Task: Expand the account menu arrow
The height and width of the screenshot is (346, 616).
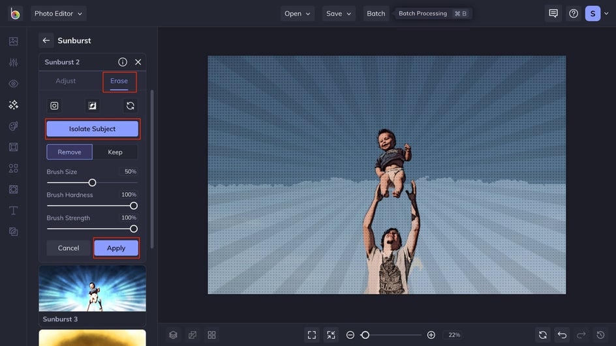Action: (606, 13)
